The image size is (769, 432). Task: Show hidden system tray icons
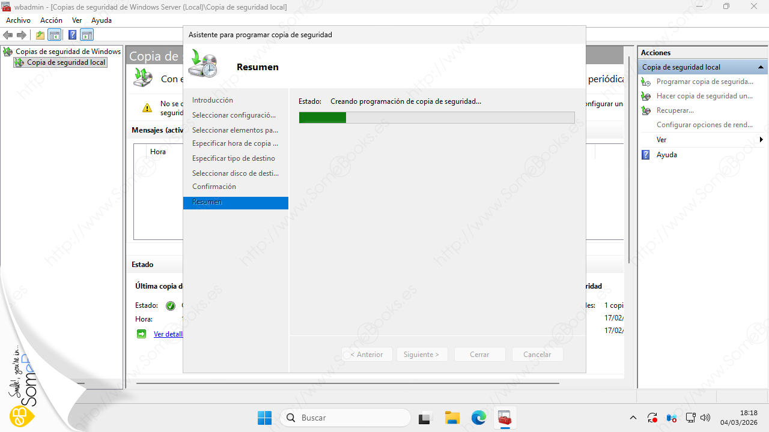click(x=633, y=418)
